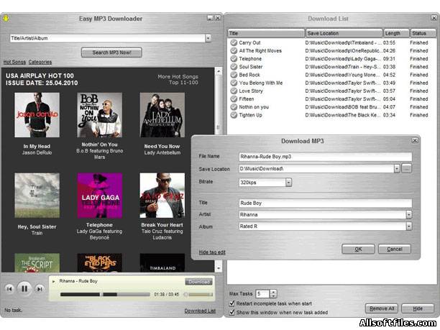Click Hide tag edit link
The height and width of the screenshot is (330, 440).
212,252
